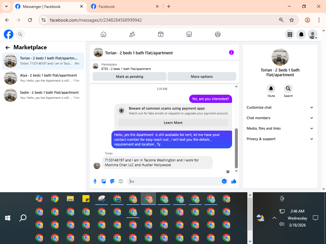The image size is (326, 244).
Task: Click Mark as pending button
Action: 130,77
